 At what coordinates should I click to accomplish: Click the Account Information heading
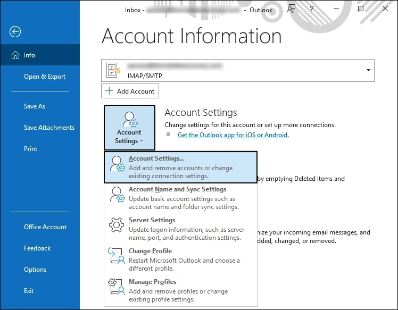point(192,36)
